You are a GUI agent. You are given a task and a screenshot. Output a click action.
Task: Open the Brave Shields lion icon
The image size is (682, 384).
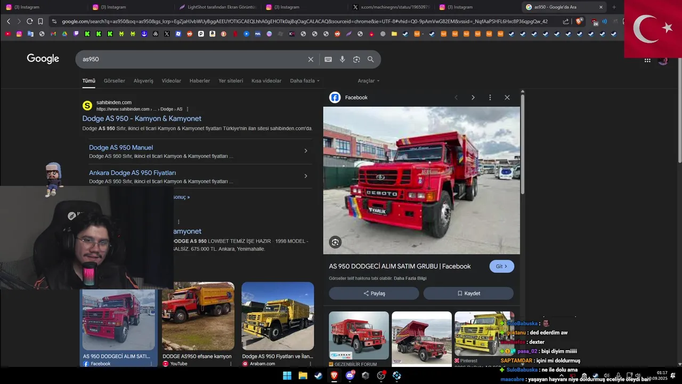pos(579,21)
